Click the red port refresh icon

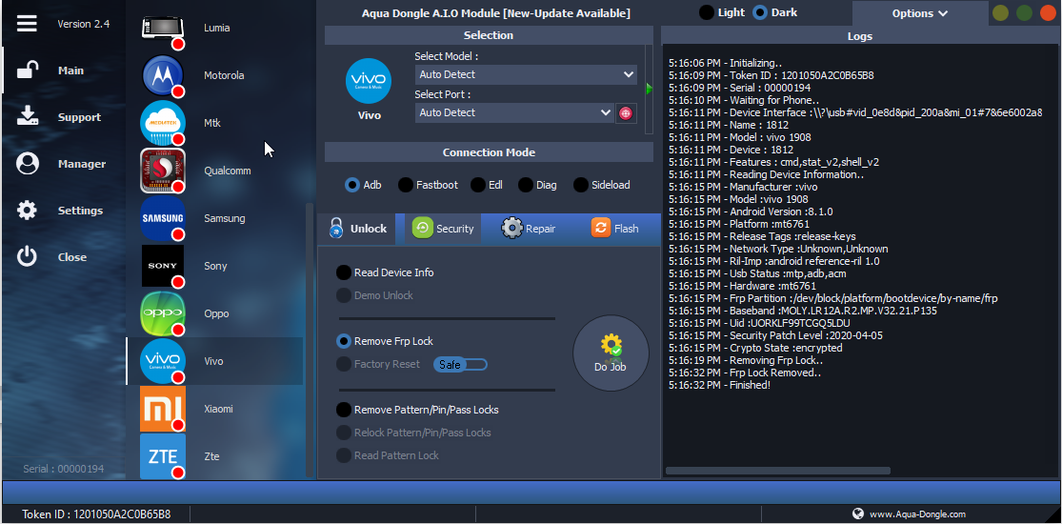coord(626,112)
